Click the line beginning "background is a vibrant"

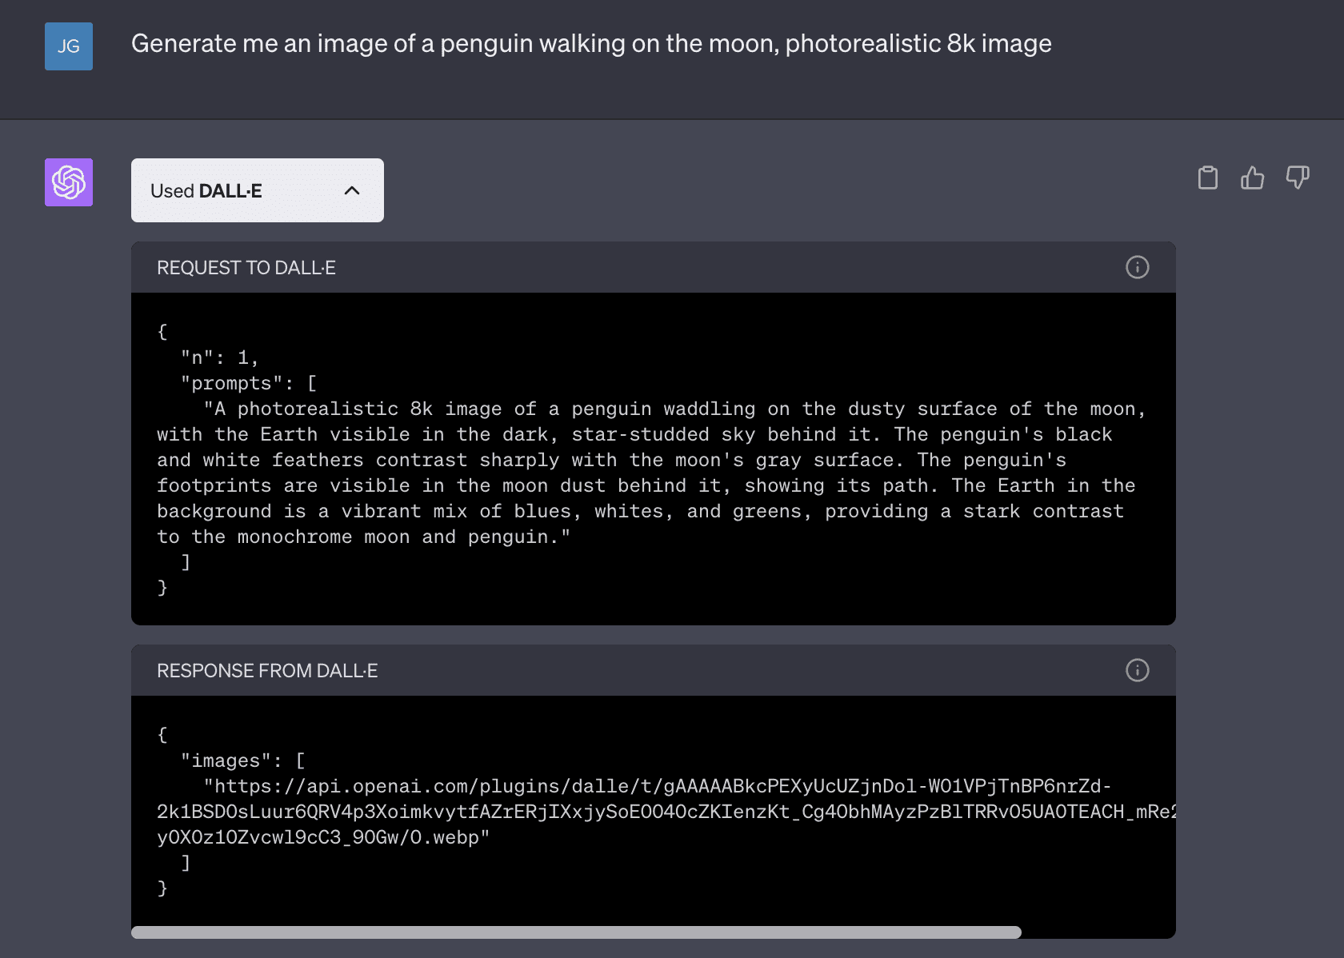point(640,511)
